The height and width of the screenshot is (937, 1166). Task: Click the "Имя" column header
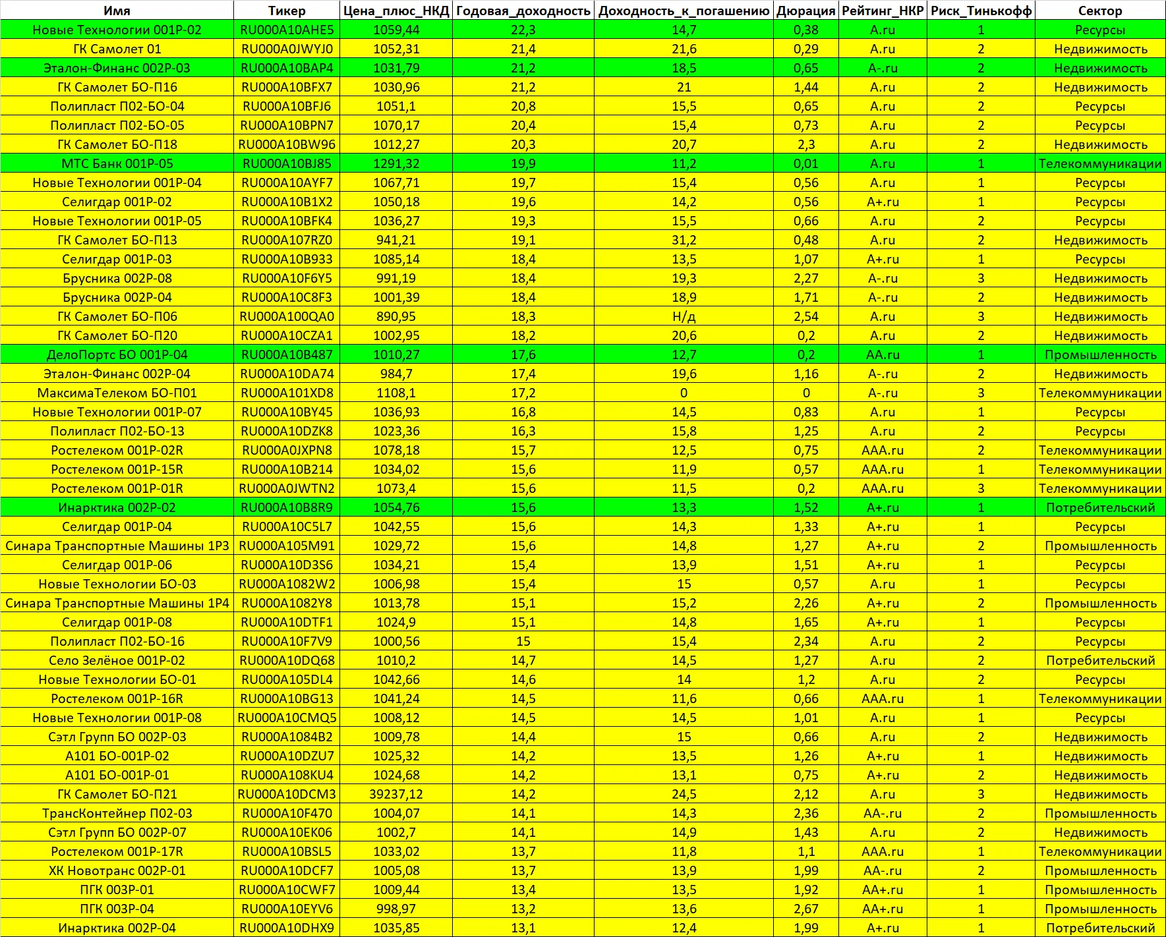click(117, 11)
